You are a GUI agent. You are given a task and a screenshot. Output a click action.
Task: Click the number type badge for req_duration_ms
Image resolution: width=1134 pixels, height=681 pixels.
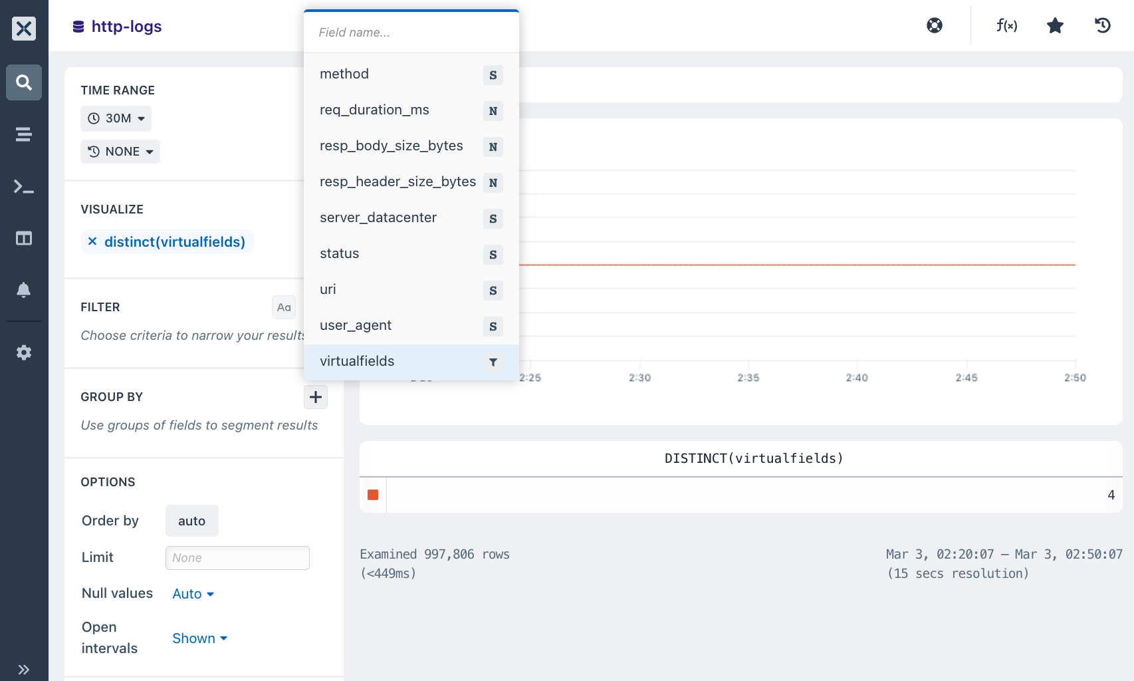(x=493, y=111)
